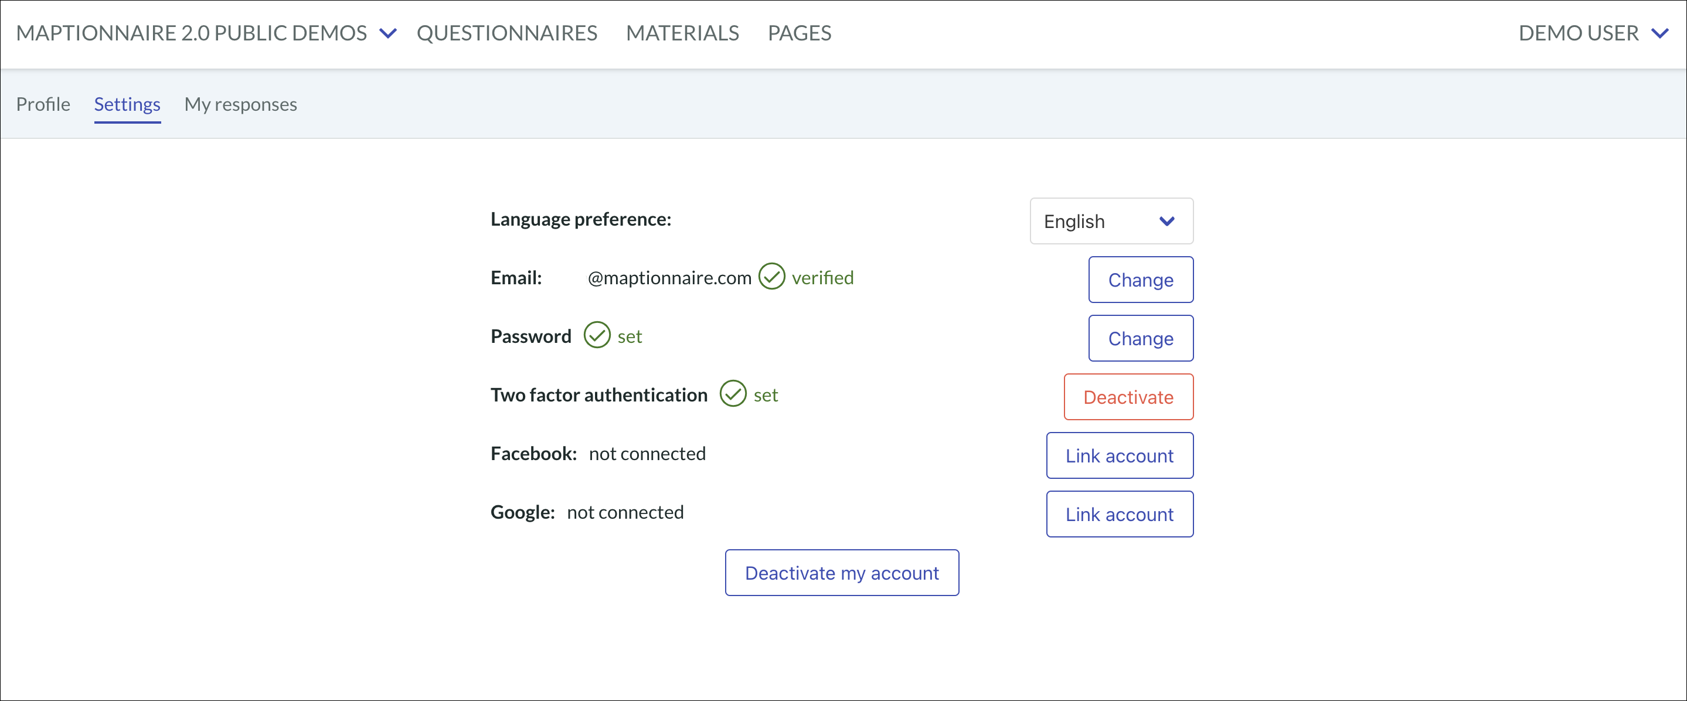Open the English language preference dropdown
The width and height of the screenshot is (1687, 701).
[1111, 222]
